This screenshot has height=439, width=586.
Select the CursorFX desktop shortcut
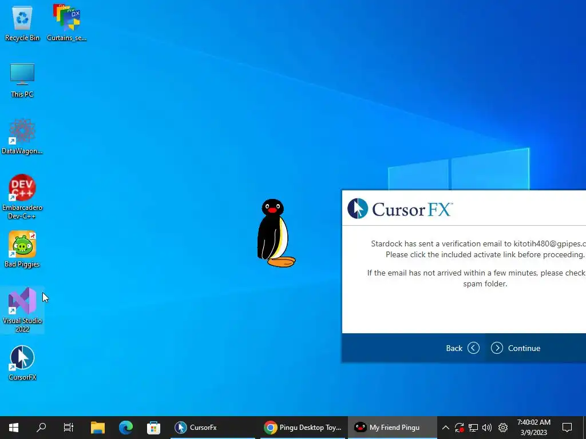(x=22, y=363)
